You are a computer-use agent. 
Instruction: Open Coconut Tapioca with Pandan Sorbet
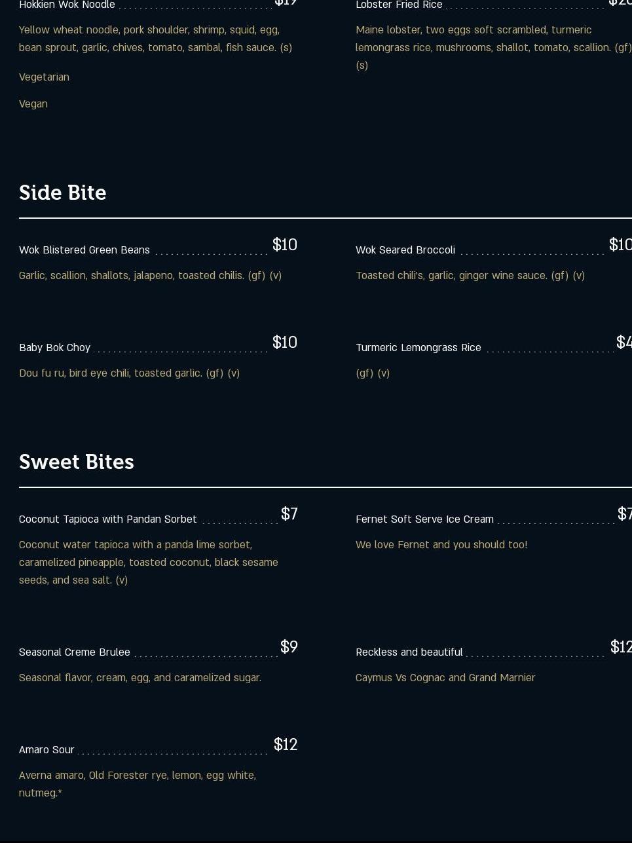point(108,519)
